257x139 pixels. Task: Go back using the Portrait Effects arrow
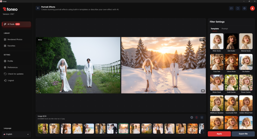[38, 8]
